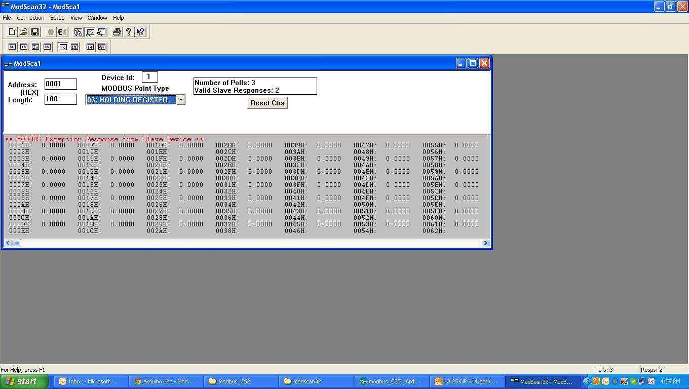Viewport: 689px width, 389px height.
Task: Switch to modbus_CS2 Arduino taskbar item
Action: click(x=391, y=381)
